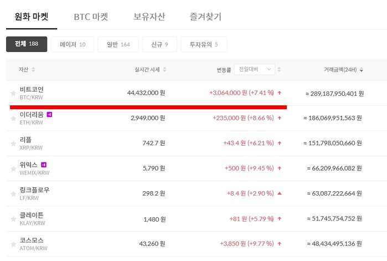Click the purple badge next to 이더리움
Screen dimensions: 387x261
[x=49, y=115]
